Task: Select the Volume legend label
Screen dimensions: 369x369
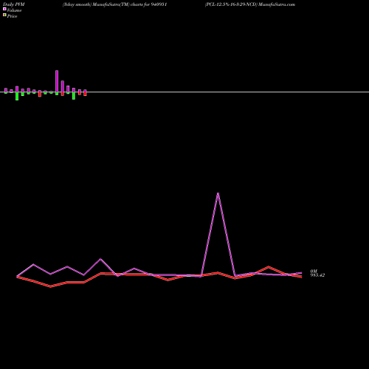Action: point(14,10)
